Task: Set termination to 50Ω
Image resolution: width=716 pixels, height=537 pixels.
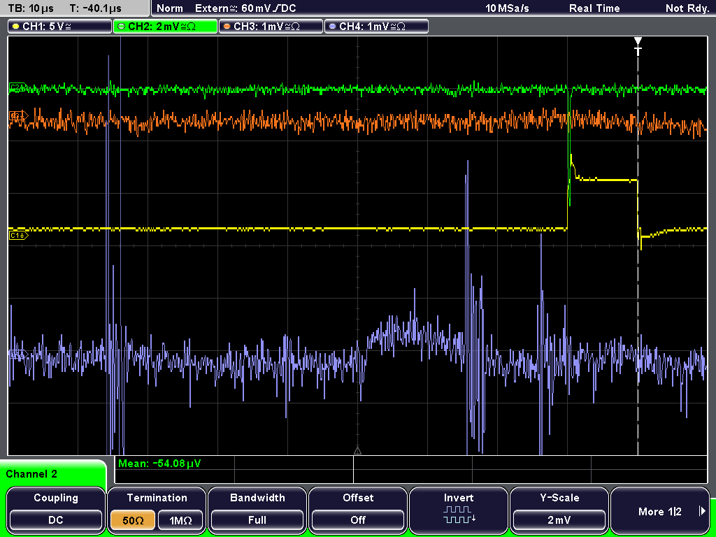Action: [x=132, y=520]
